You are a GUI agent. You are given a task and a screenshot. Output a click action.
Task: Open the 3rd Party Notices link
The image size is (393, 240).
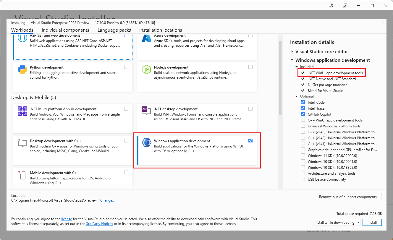(99, 224)
